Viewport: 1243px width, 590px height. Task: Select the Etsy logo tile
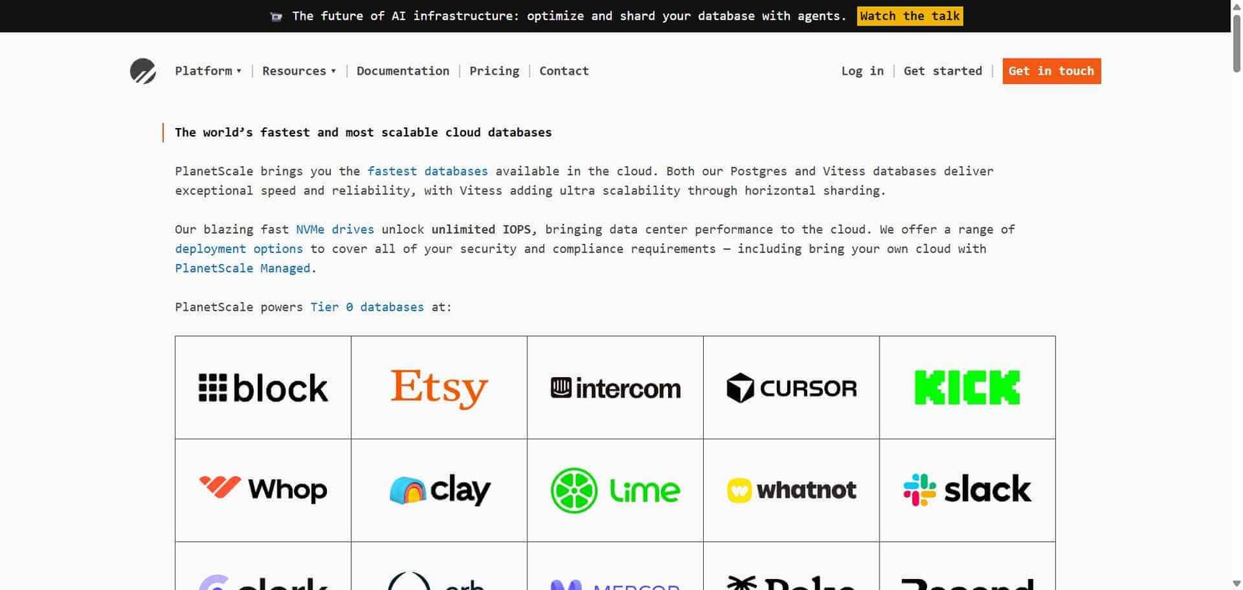[x=439, y=387]
